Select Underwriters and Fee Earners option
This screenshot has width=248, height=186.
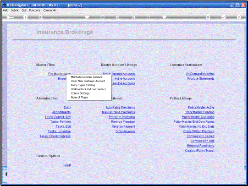tap(88, 89)
